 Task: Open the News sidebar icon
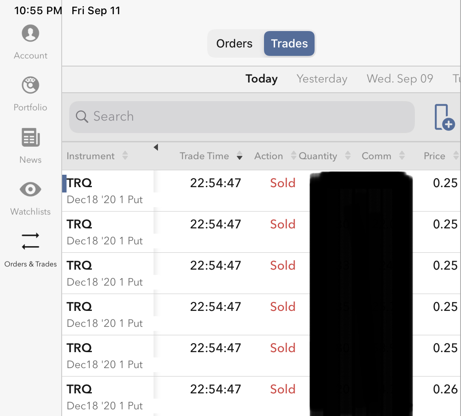(30, 137)
